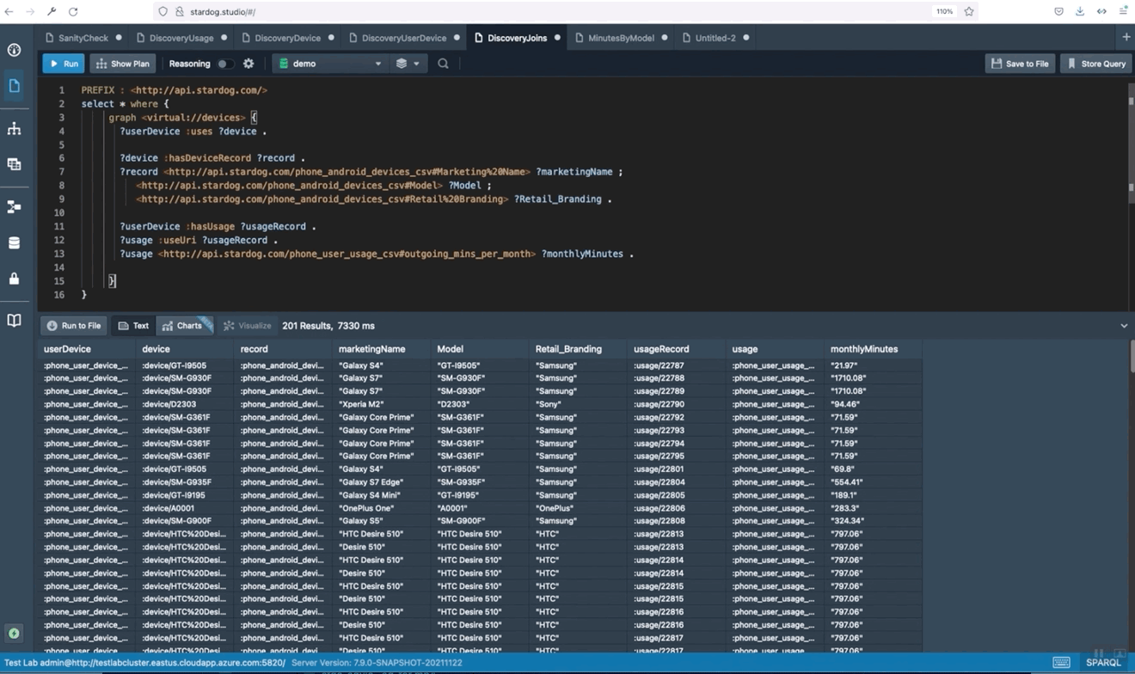Screen dimensions: 1135x674
Task: Click the browser back arrow
Action: coord(9,11)
